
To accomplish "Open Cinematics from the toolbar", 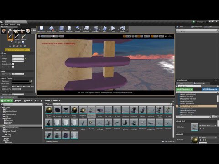I will (x=96, y=29).
